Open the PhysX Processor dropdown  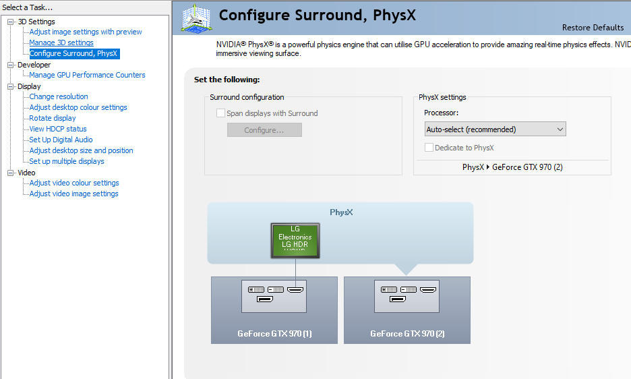point(495,129)
